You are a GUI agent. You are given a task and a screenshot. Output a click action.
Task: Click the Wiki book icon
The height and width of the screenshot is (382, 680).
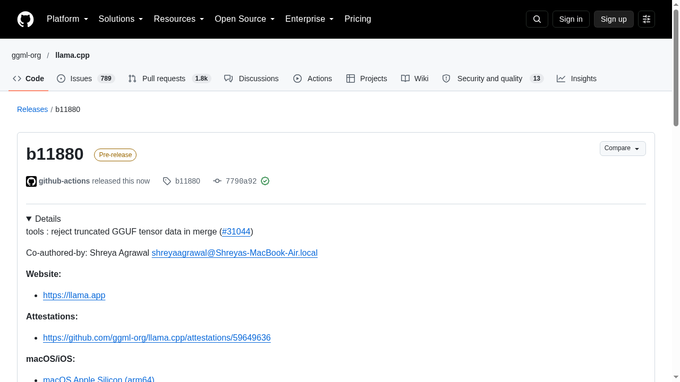(405, 79)
